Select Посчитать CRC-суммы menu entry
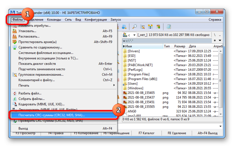The height and width of the screenshot is (147, 234). [63, 115]
